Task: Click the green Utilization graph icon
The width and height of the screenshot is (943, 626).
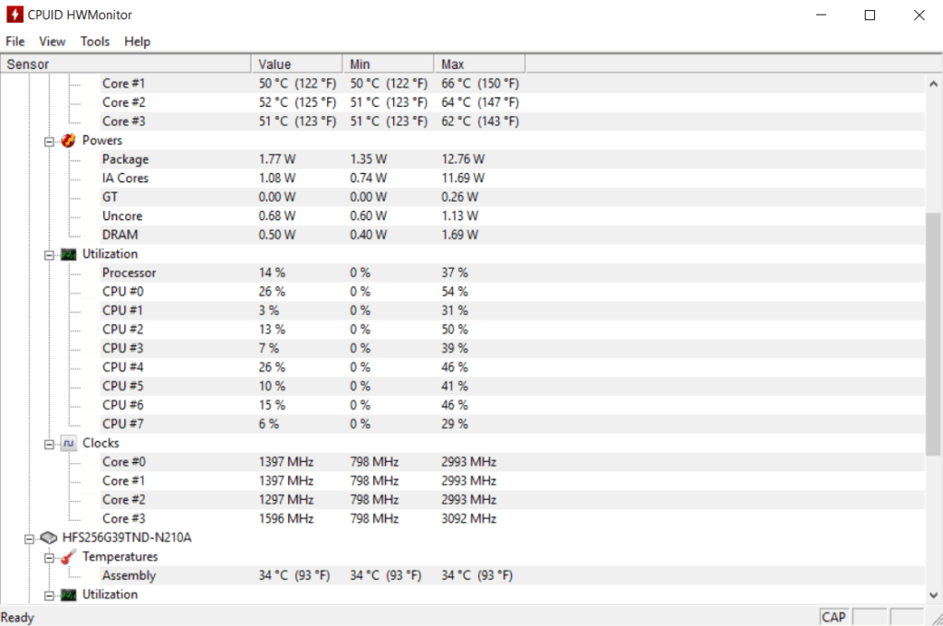Action: point(67,253)
